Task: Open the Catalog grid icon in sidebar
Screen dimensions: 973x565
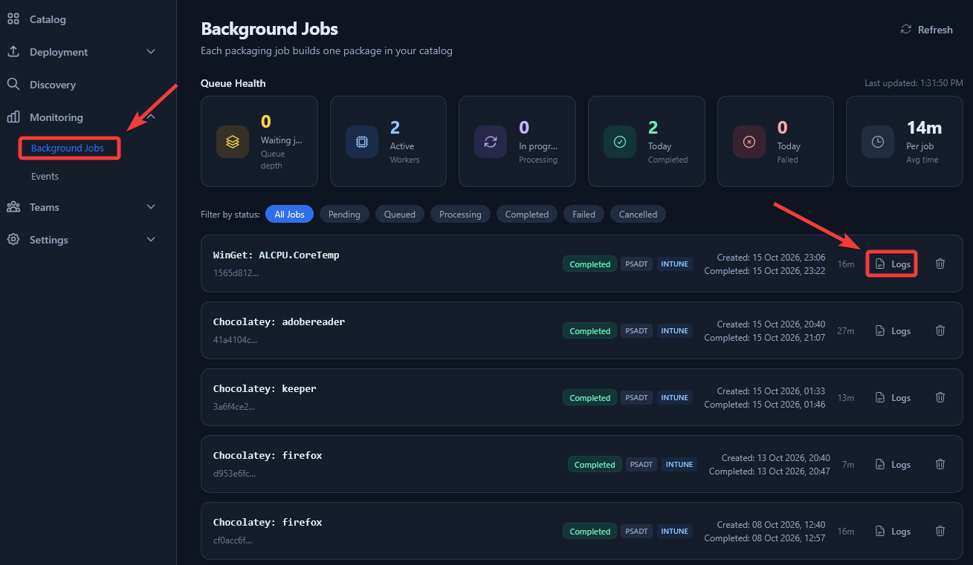Action: click(13, 19)
